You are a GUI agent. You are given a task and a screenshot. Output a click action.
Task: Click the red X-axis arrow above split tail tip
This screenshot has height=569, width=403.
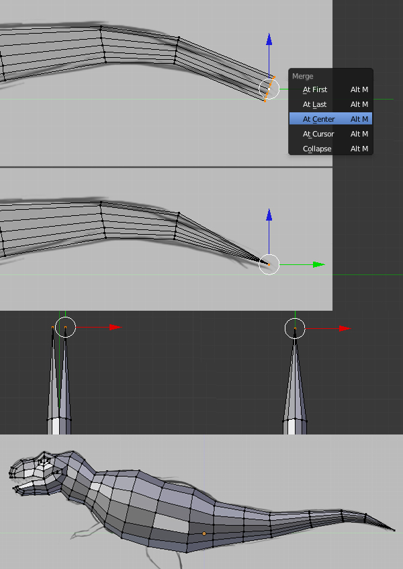tap(116, 328)
